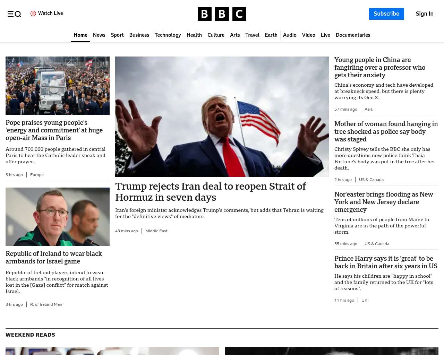Click the BBC logo
The width and height of the screenshot is (444, 355).
tap(222, 14)
